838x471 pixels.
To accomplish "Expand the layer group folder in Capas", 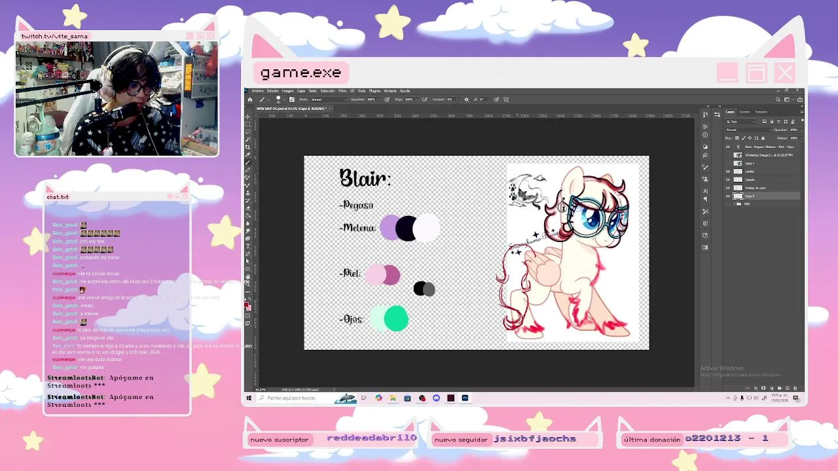I will click(x=734, y=204).
